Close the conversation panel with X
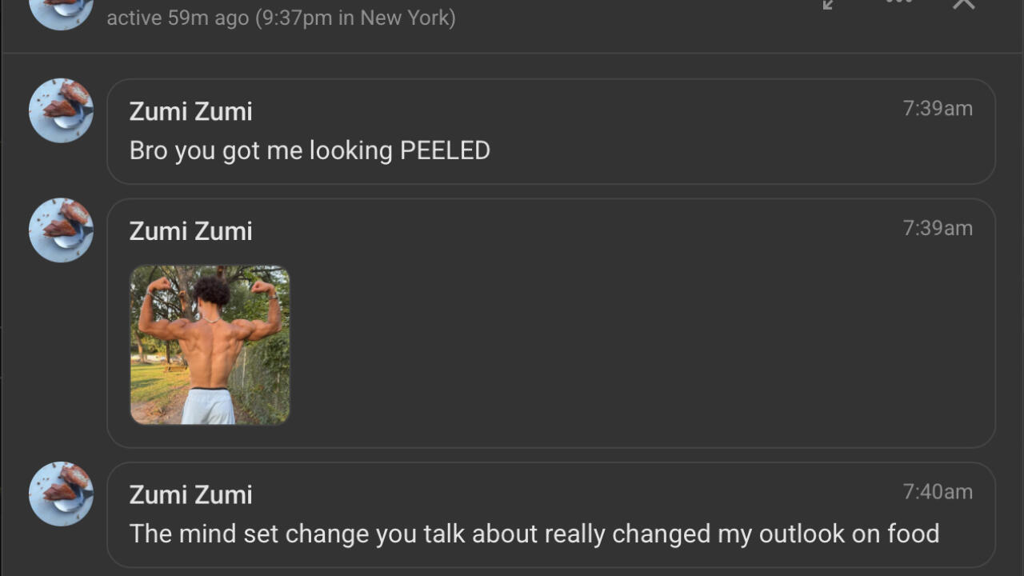Viewport: 1024px width, 576px height. (963, 4)
